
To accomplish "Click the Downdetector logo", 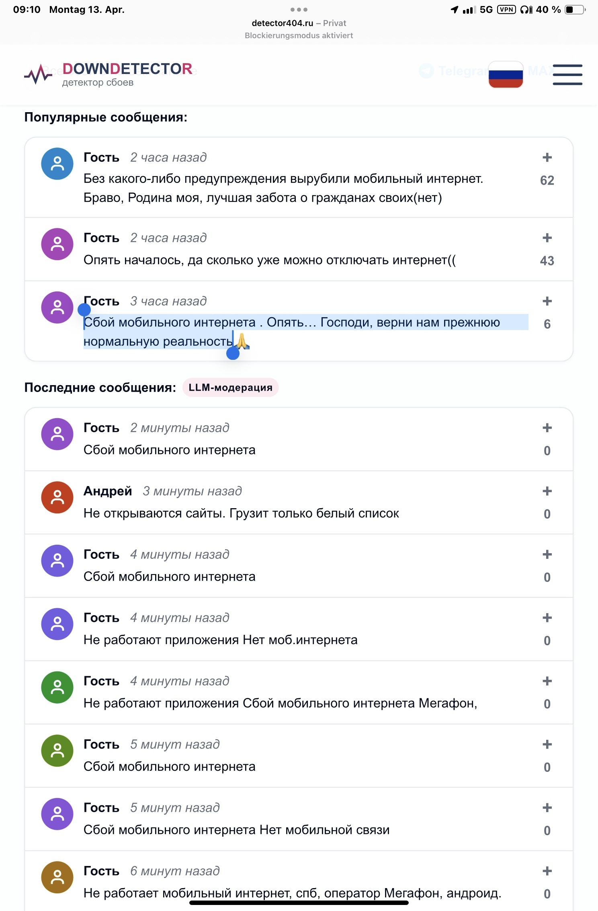I will click(109, 74).
